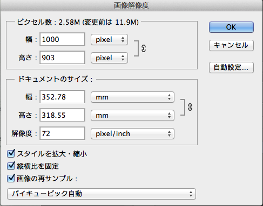Open the pixel unit dropdown for height
This screenshot has width=263, height=206.
(109, 58)
